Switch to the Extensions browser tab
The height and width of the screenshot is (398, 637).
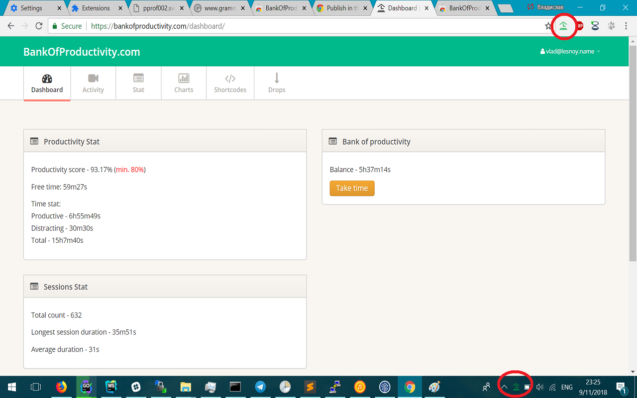tap(96, 8)
